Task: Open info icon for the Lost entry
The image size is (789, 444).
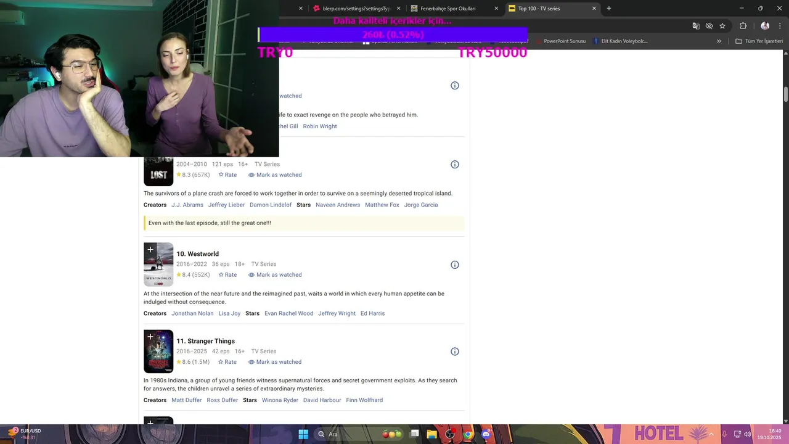Action: tap(455, 165)
